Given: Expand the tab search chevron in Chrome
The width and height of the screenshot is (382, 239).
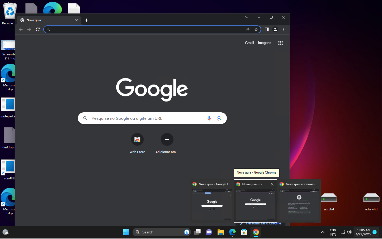Looking at the screenshot, I should coord(247,17).
